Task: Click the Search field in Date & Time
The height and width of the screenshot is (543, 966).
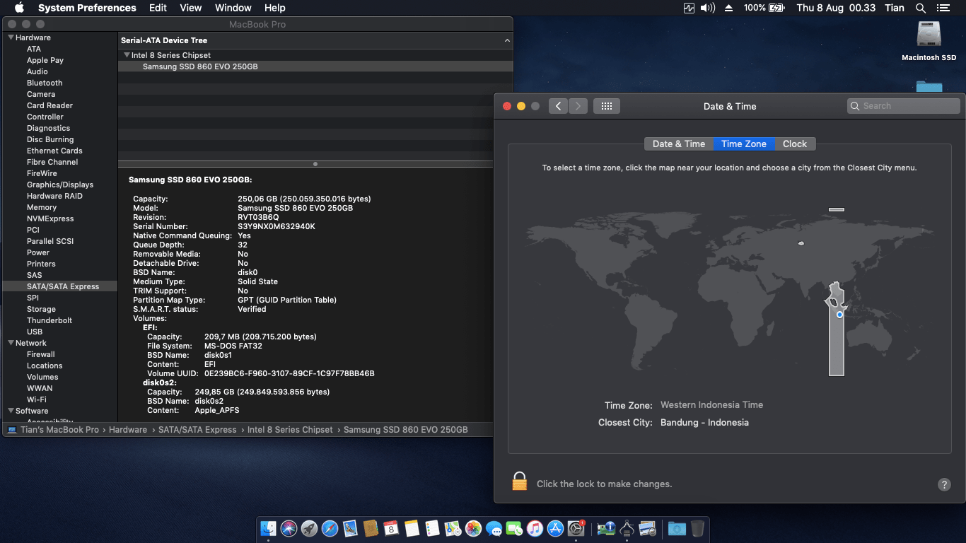Action: [904, 106]
